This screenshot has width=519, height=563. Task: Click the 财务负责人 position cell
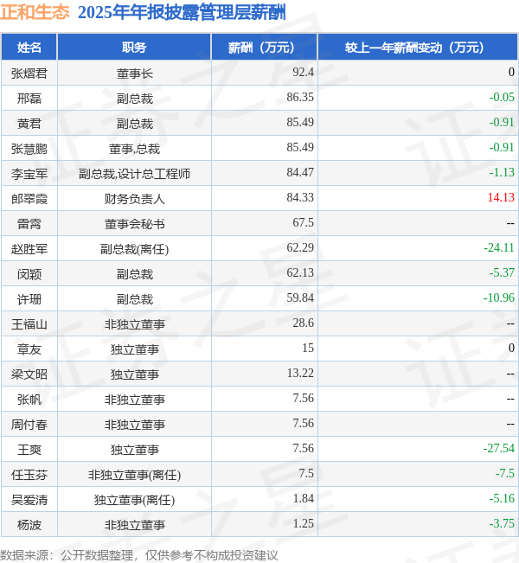134,199
